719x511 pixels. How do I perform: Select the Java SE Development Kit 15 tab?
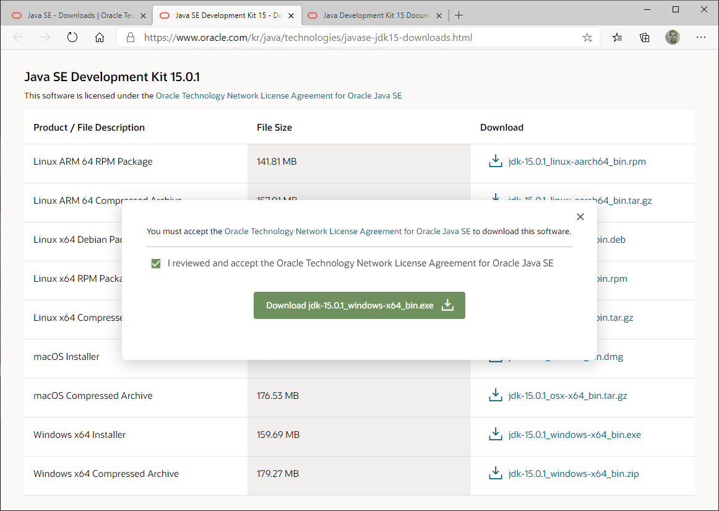[227, 15]
